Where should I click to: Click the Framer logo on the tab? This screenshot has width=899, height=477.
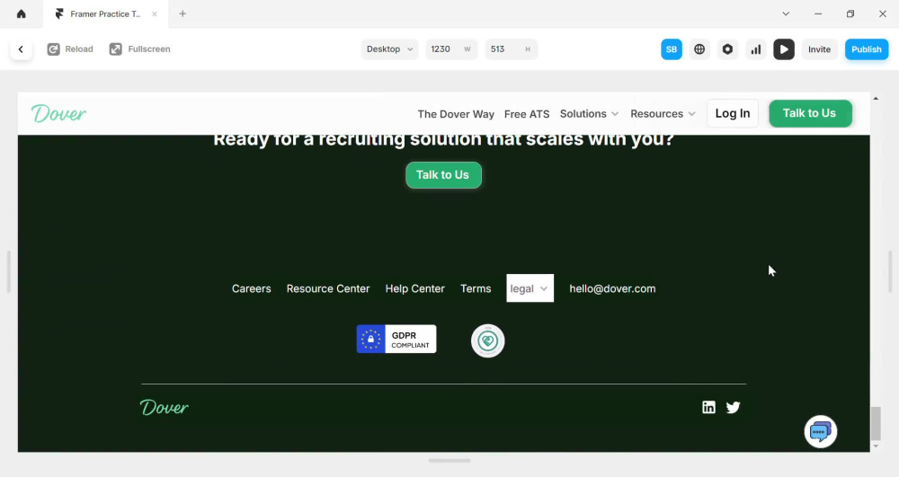59,13
